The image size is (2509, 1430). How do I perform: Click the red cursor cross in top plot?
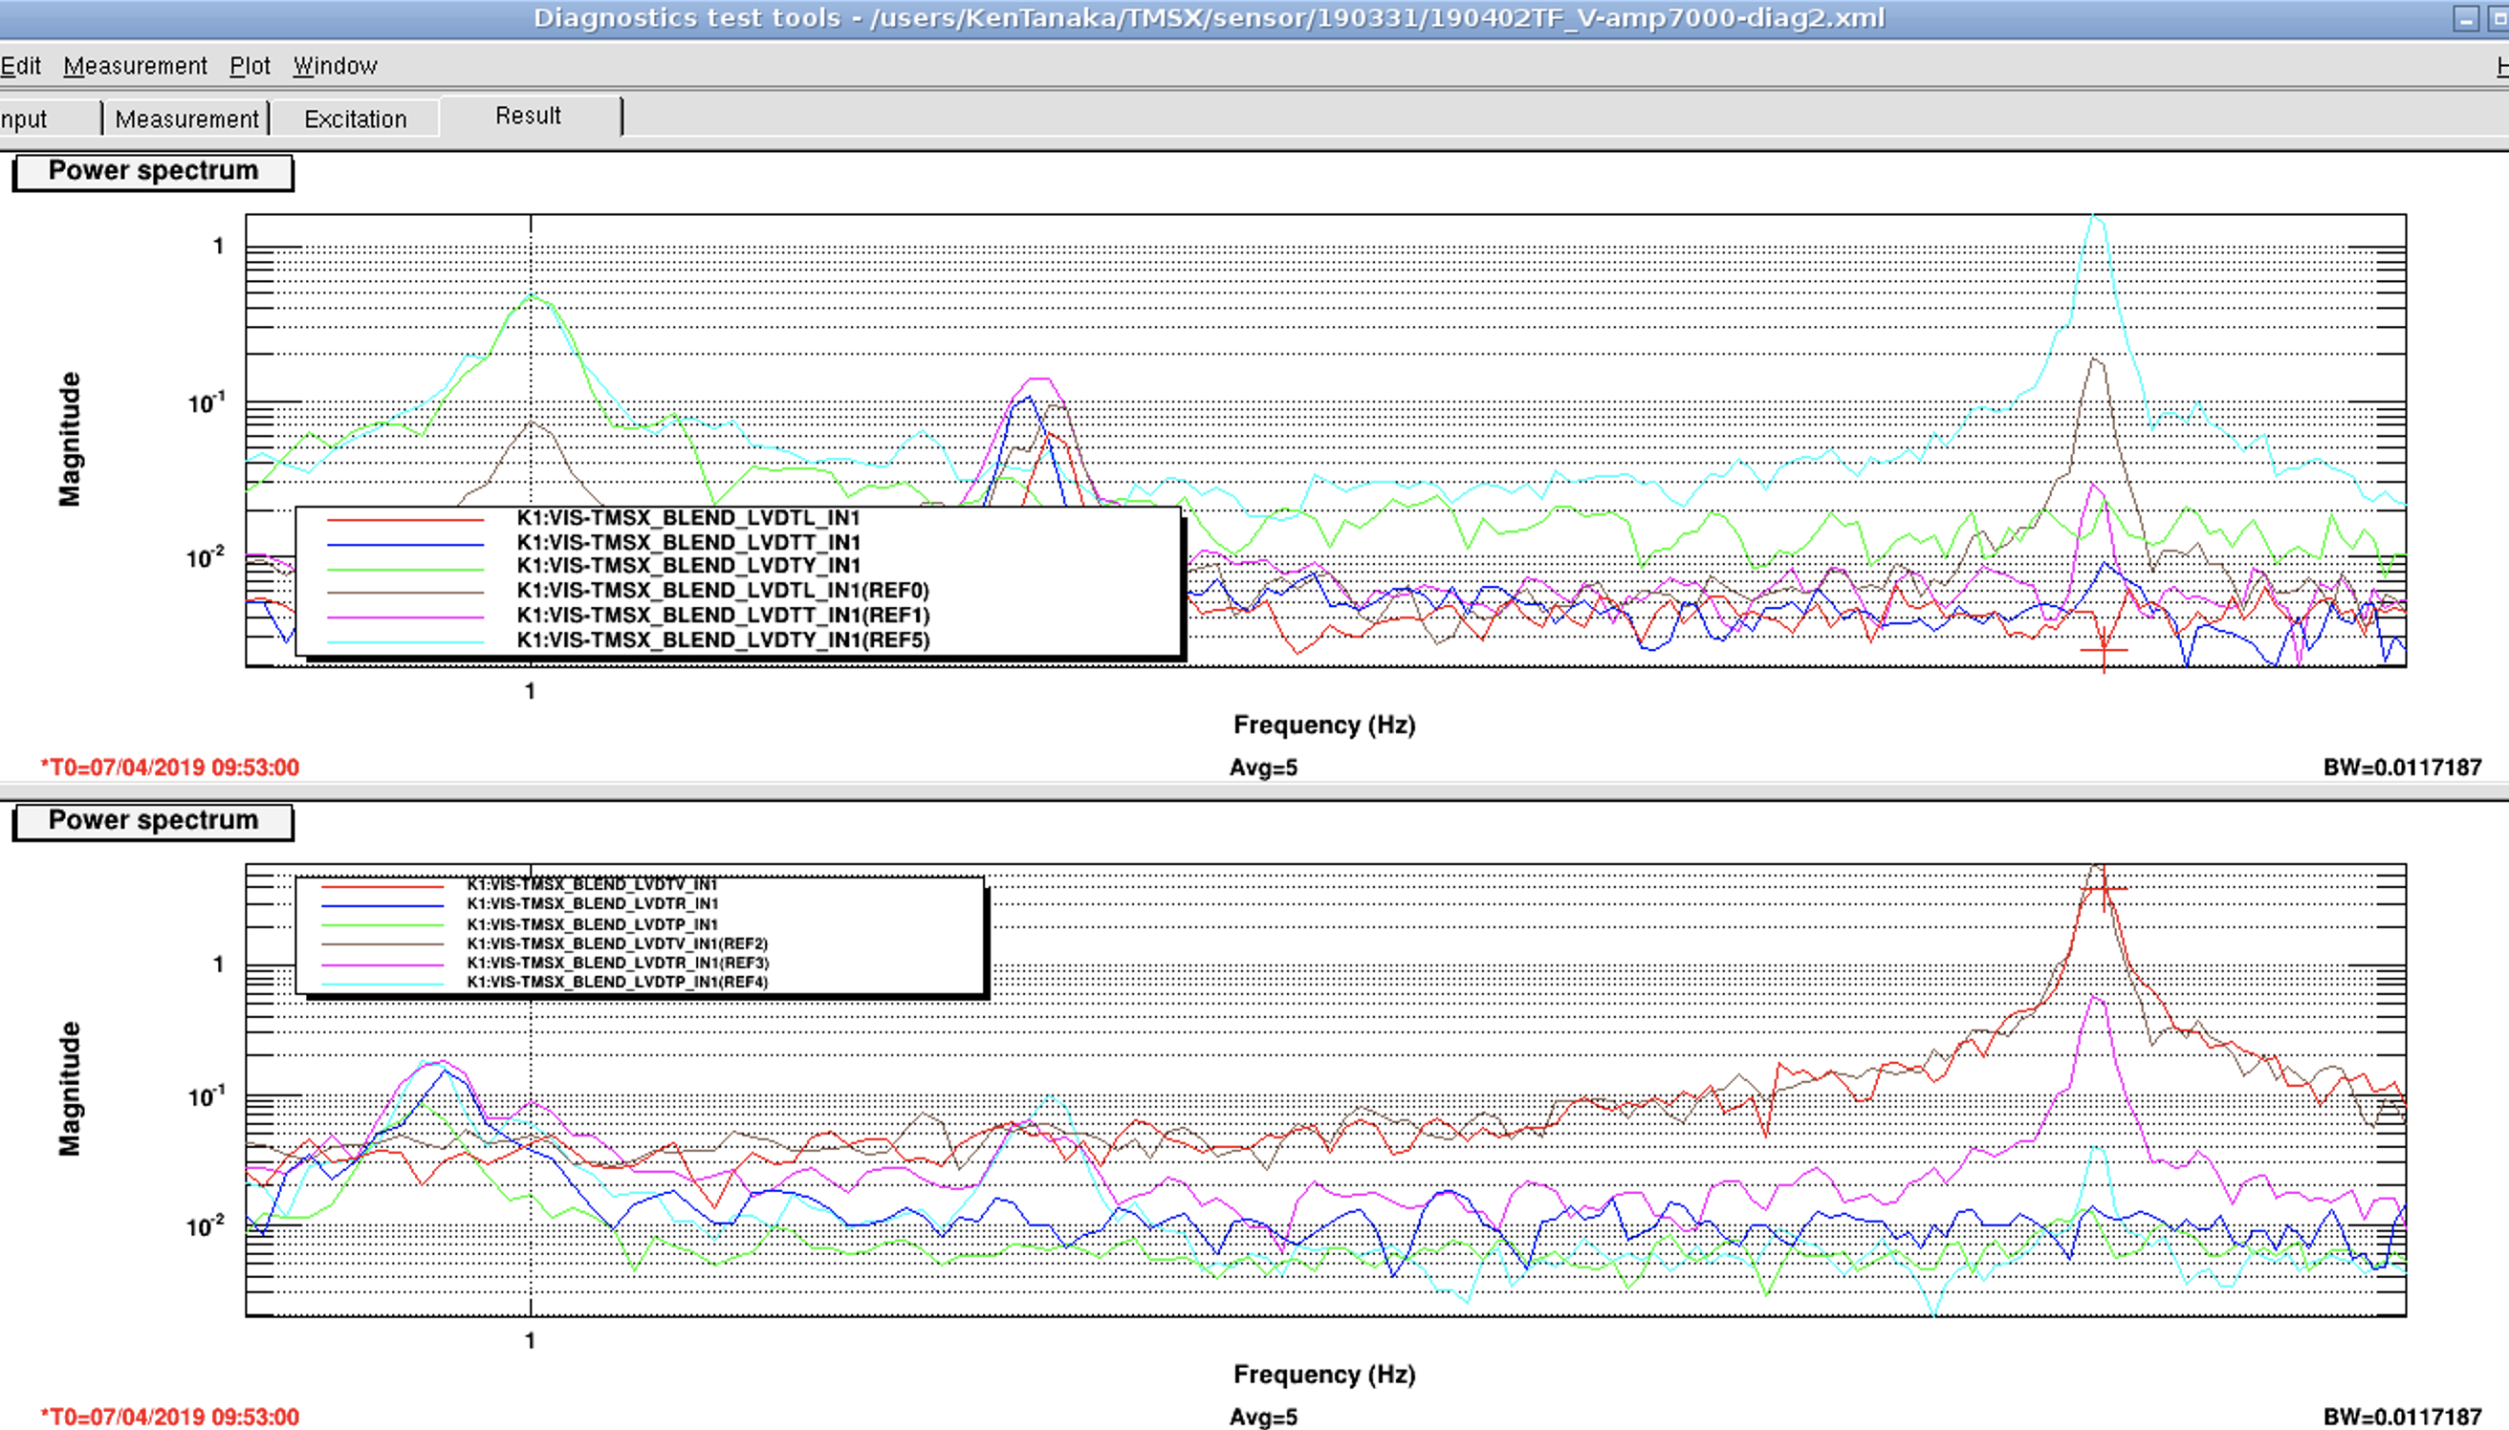coord(2104,650)
